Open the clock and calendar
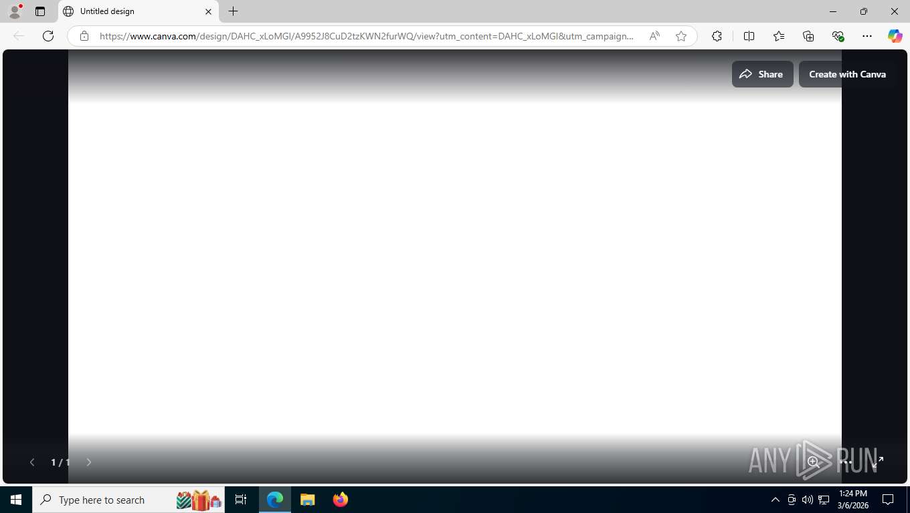Screen dimensions: 910x513 (x=852, y=500)
